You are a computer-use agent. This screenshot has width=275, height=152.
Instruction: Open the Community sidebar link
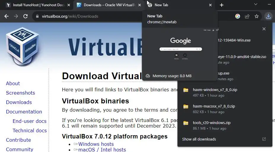click(x=20, y=149)
